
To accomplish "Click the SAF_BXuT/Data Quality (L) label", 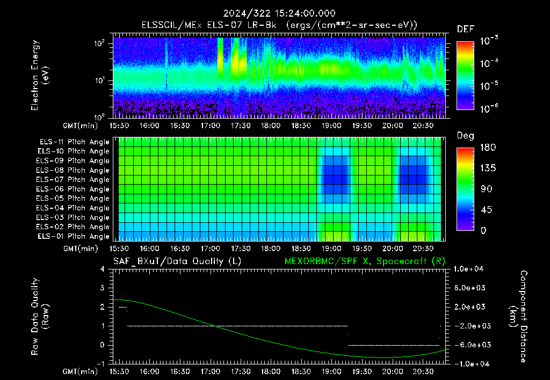I will tap(177, 261).
